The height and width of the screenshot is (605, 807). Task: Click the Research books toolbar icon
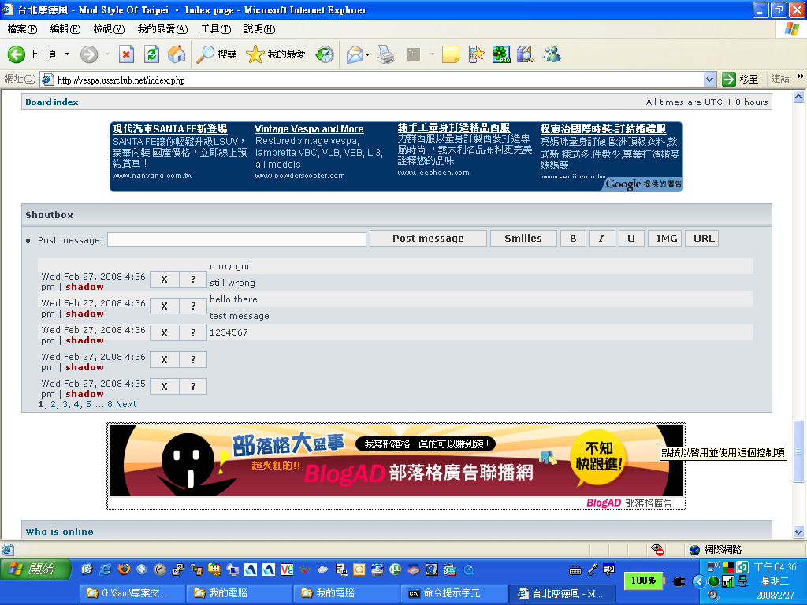pos(526,54)
